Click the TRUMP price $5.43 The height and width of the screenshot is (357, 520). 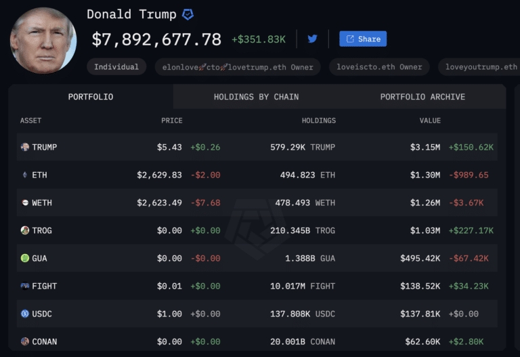[169, 147]
